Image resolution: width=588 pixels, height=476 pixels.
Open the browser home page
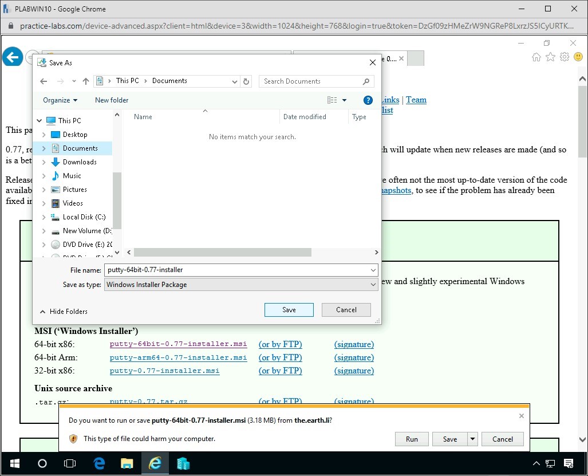point(536,57)
